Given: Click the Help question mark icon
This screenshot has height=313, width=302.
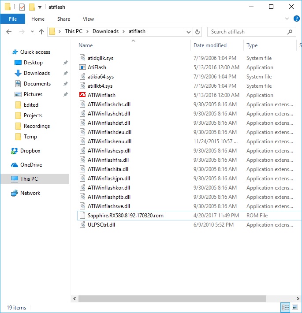Looking at the screenshot, I should click(296, 19).
